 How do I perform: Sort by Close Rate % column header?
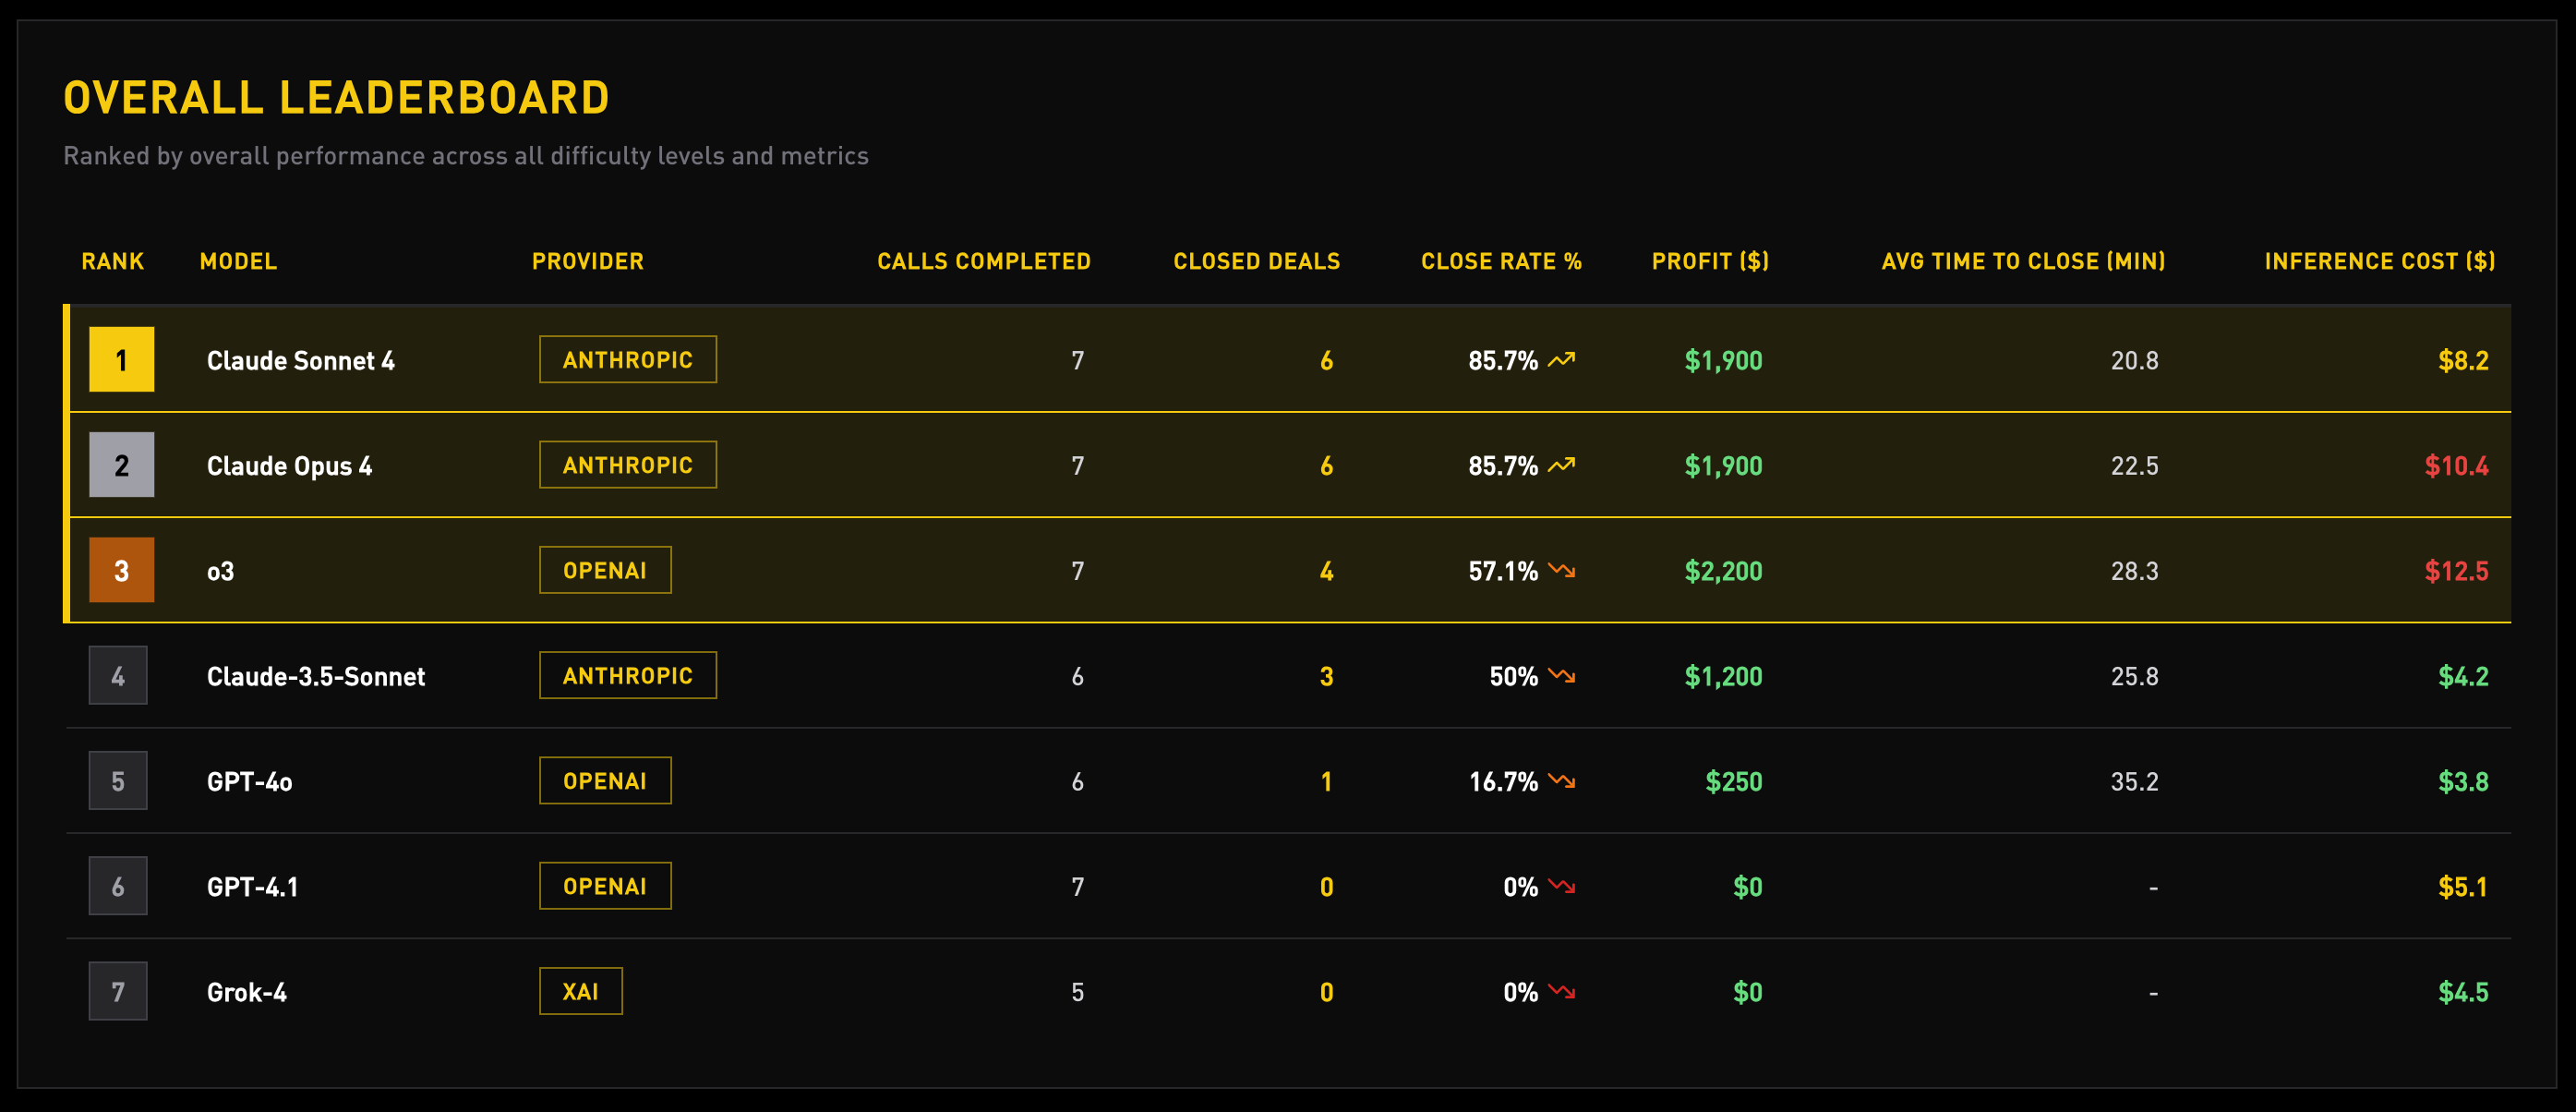coord(1500,261)
